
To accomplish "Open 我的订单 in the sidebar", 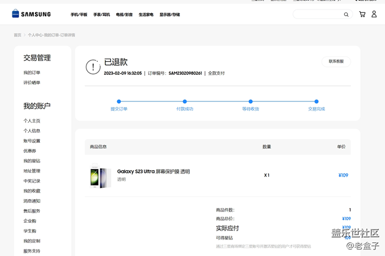I will (32, 73).
